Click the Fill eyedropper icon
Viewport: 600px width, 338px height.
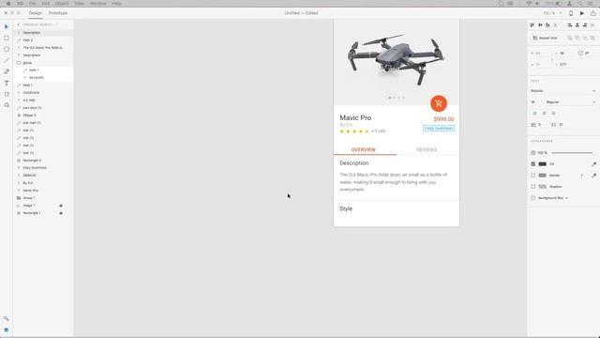click(593, 164)
